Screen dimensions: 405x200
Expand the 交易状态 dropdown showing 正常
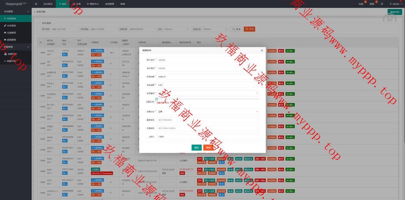click(x=208, y=111)
